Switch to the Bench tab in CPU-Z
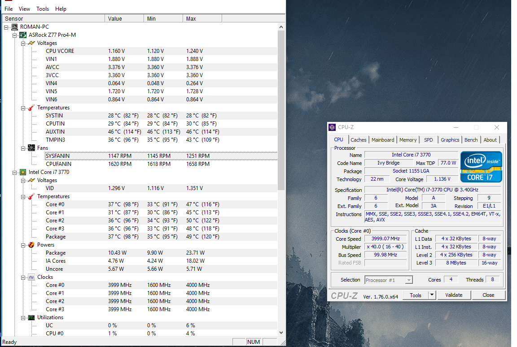This screenshot has width=517, height=347. click(471, 140)
